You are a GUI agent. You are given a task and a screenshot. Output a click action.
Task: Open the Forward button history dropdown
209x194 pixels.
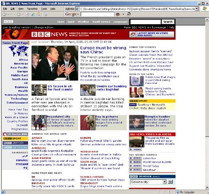coord(23,15)
